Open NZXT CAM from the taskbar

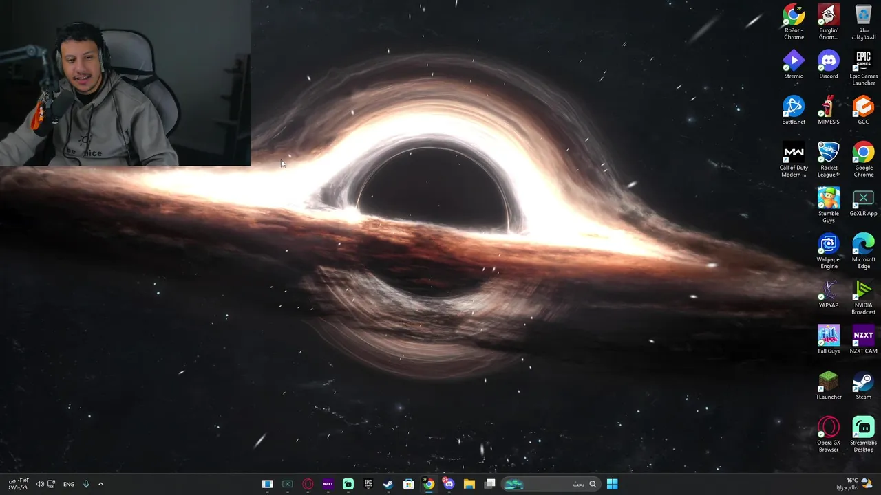(328, 484)
